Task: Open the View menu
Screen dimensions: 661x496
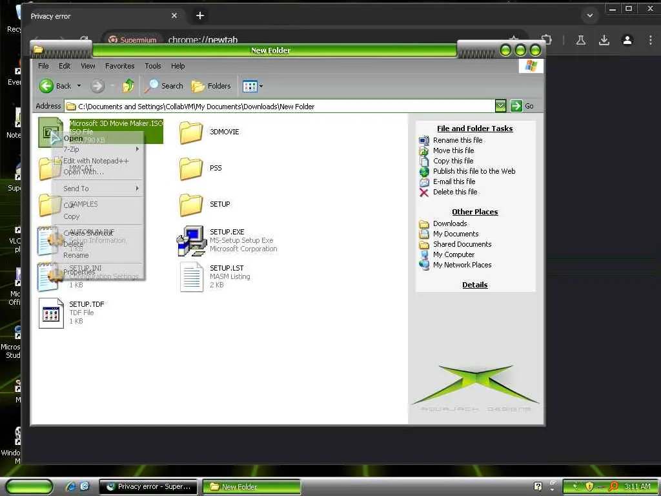Action: pos(88,66)
